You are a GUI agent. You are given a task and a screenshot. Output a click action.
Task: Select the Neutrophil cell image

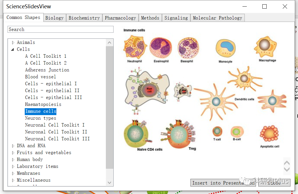tap(135, 47)
